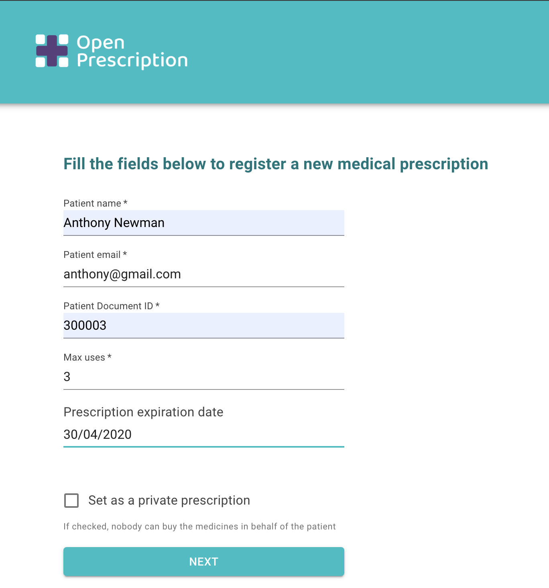Click the "Max uses" label
The height and width of the screenshot is (588, 549).
(x=84, y=357)
